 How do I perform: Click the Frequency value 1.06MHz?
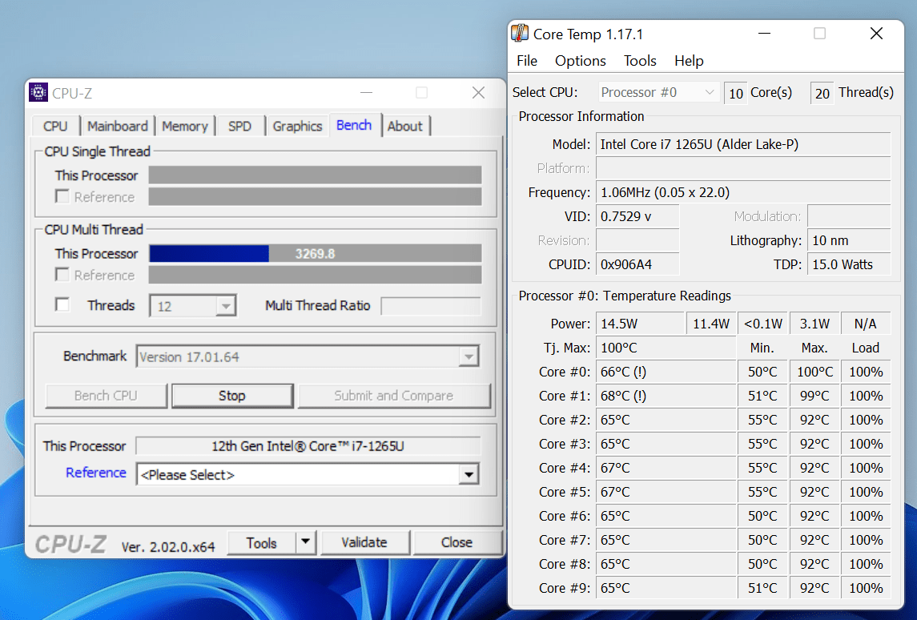[743, 192]
